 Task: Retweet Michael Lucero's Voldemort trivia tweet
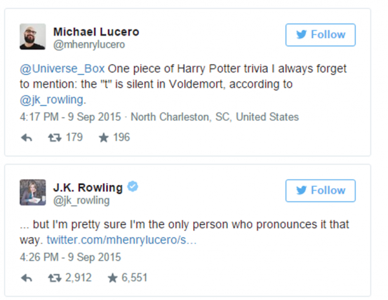tap(54, 138)
